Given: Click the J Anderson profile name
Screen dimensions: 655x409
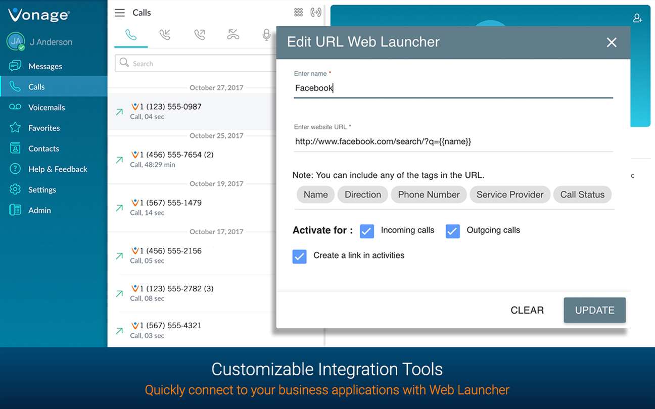Looking at the screenshot, I should coord(51,42).
